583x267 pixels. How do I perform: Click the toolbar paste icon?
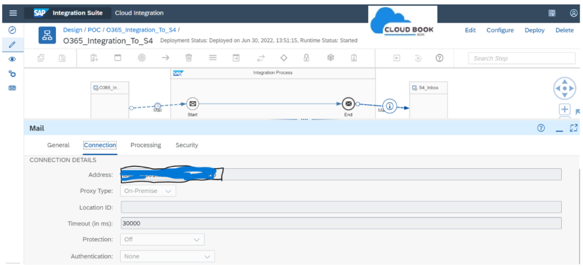[62, 58]
